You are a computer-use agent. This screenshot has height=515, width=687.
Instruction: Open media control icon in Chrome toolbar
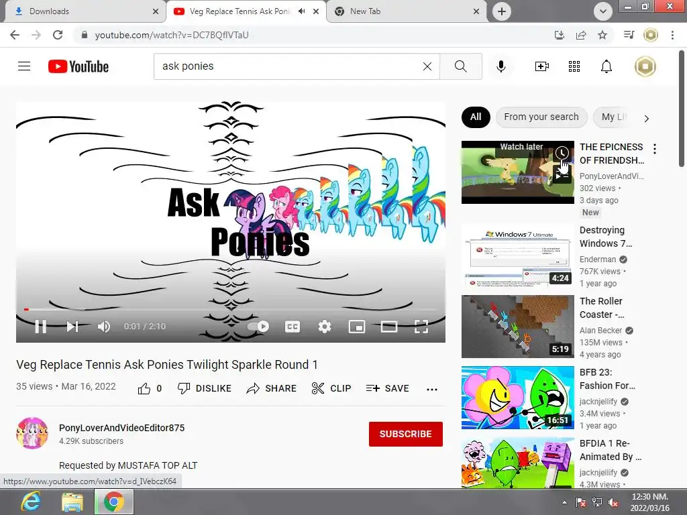[x=629, y=35]
